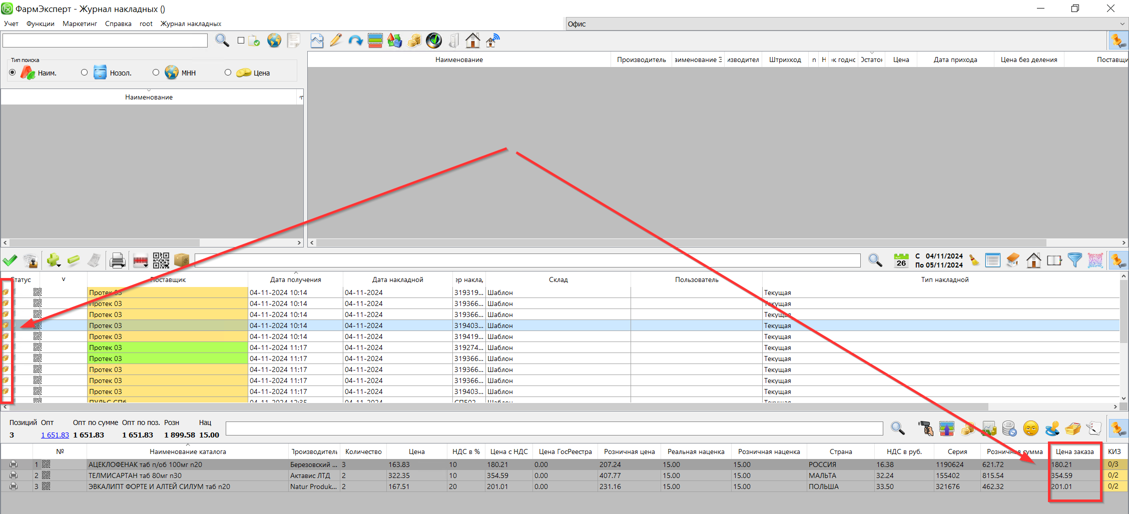This screenshot has width=1129, height=514.
Task: Click the printer icon in invoice toolbar
Action: (117, 260)
